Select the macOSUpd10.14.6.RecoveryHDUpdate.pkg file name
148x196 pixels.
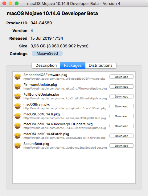[x=58, y=124]
